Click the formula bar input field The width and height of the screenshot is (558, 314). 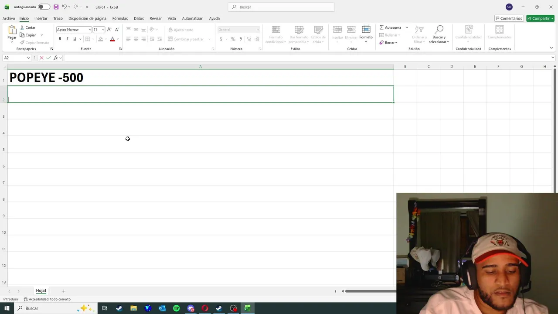pyautogui.click(x=307, y=58)
